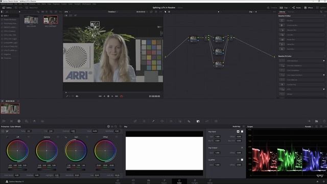Screen dimensions: 327x184
Task: Show the Scopes panel icon
Action: [x=317, y=121]
